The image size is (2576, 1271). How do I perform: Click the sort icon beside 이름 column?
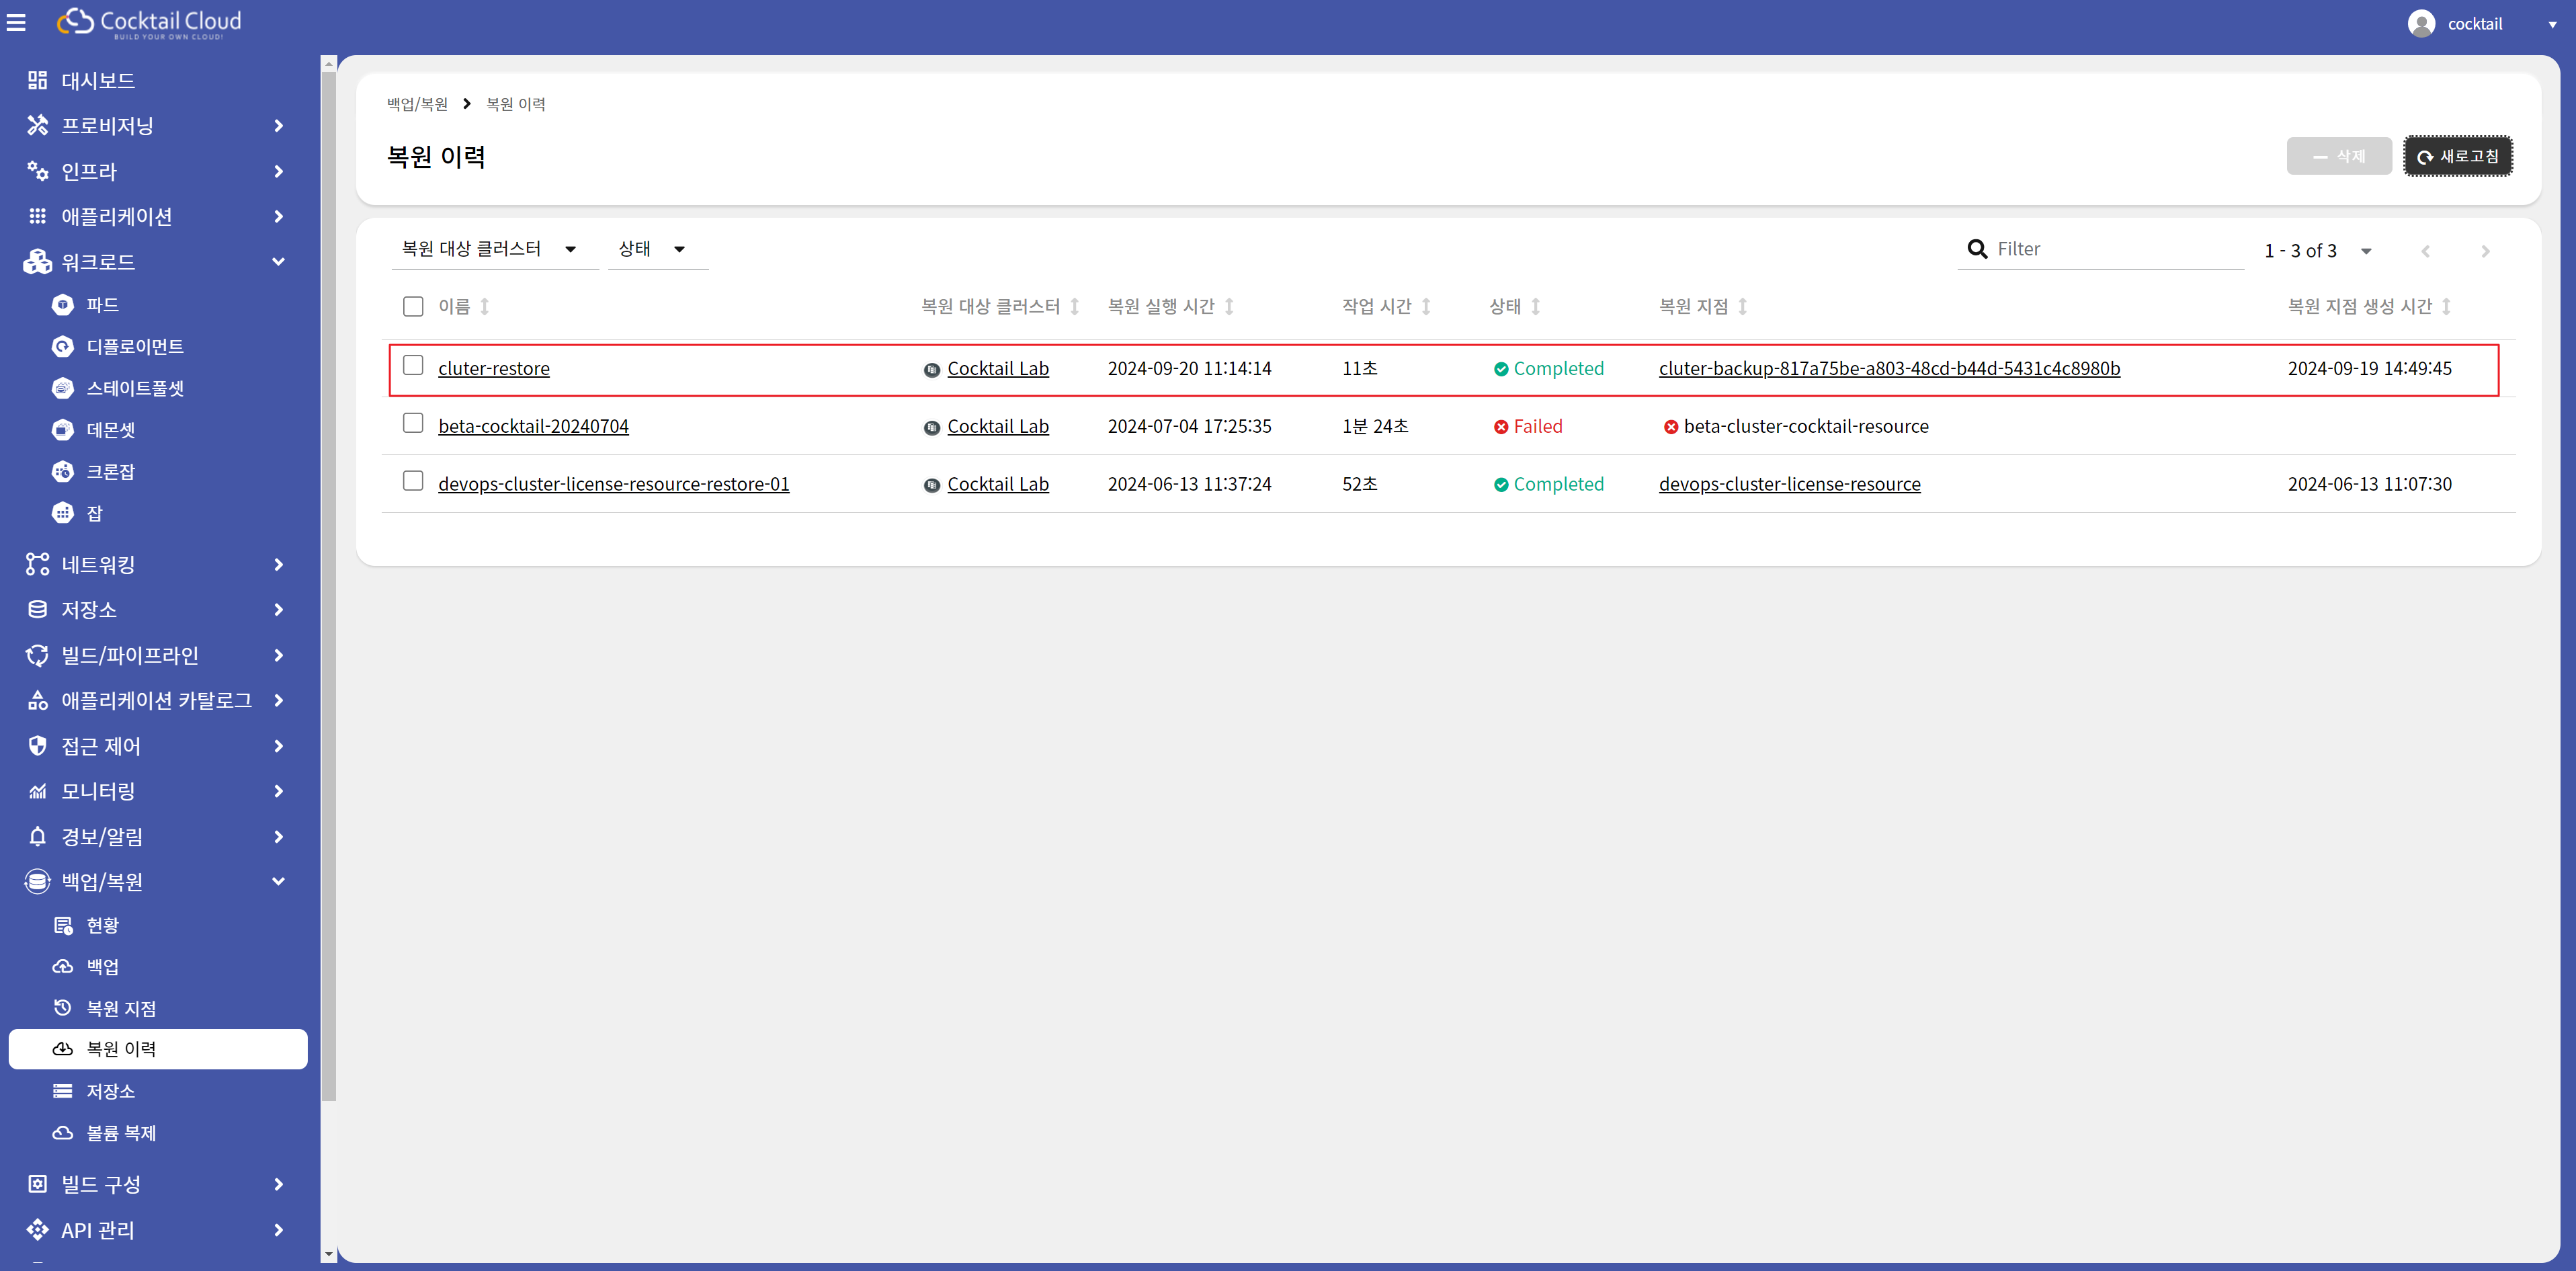coord(485,306)
